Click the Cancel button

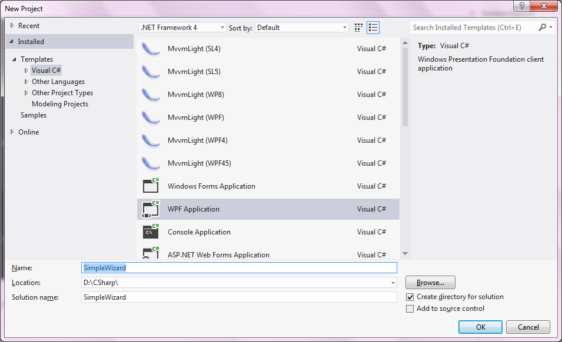528,327
